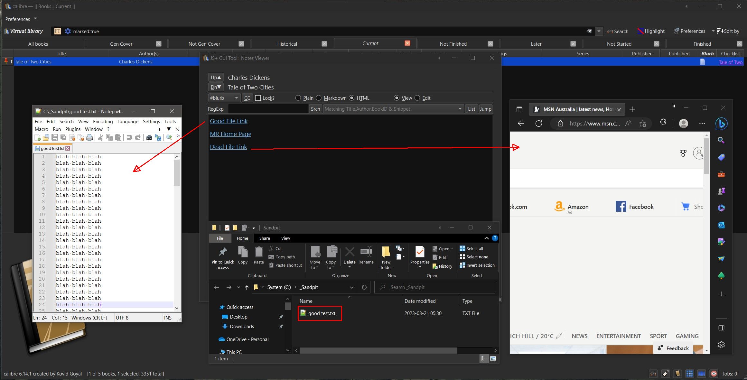The image size is (747, 380).
Task: Click Pin to Quick access icon
Action: 223,252
